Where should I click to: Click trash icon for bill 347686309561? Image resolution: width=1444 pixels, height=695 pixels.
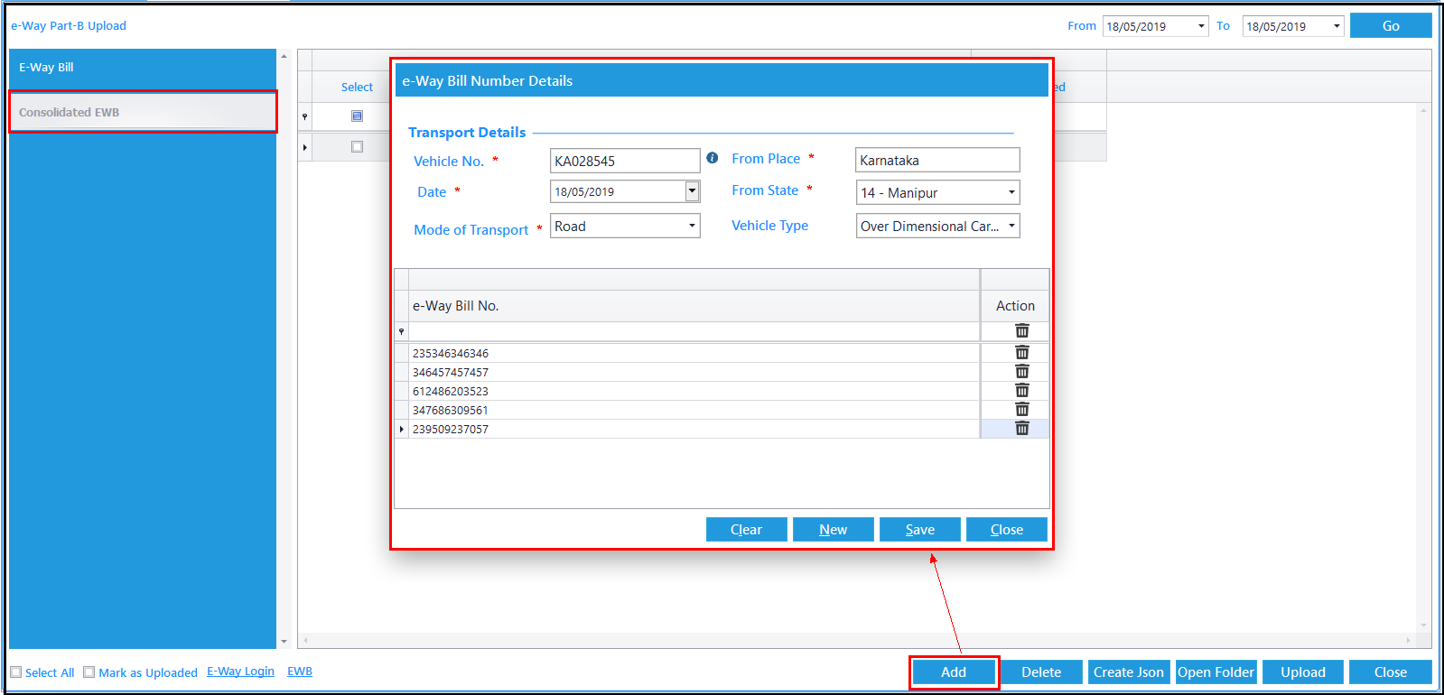[x=1021, y=410]
